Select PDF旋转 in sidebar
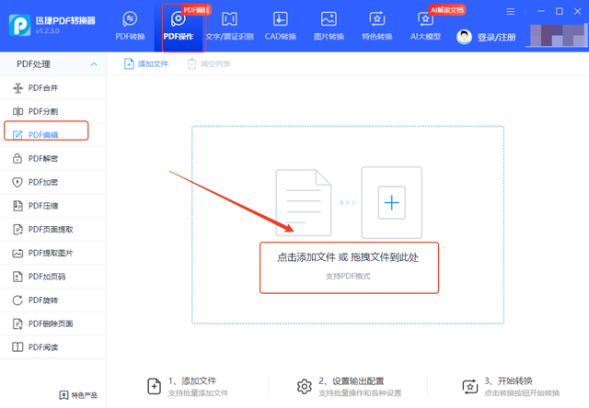 [x=53, y=300]
